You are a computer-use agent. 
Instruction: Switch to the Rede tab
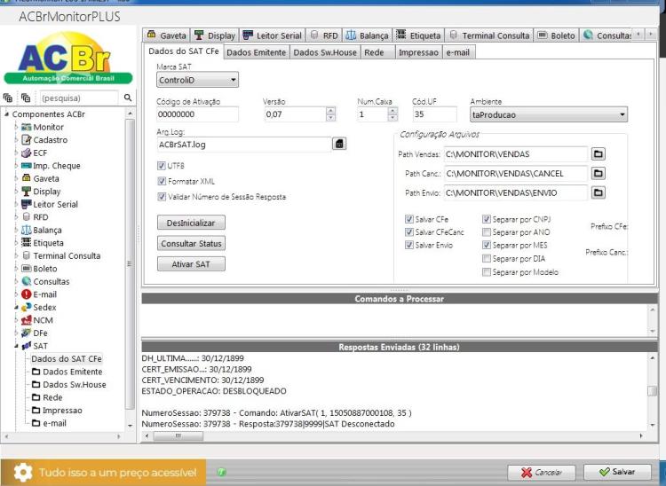pyautogui.click(x=377, y=52)
